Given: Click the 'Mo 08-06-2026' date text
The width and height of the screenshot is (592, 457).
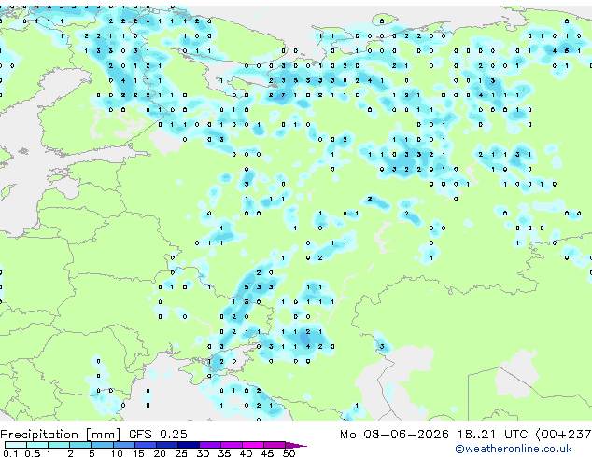Looking at the screenshot, I should [394, 435].
